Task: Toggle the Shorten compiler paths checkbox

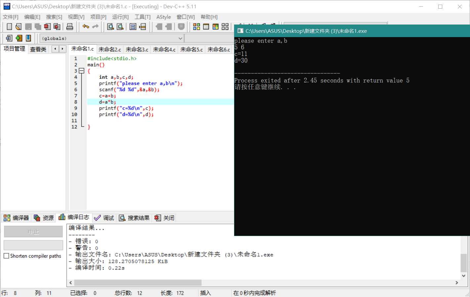Action: tap(6, 256)
